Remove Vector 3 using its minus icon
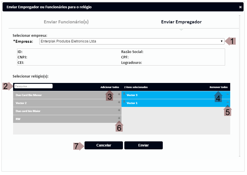This screenshot has width=247, height=175. coord(227,94)
